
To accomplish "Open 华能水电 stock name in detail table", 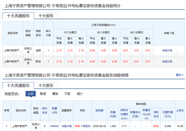I will point(67,126).
